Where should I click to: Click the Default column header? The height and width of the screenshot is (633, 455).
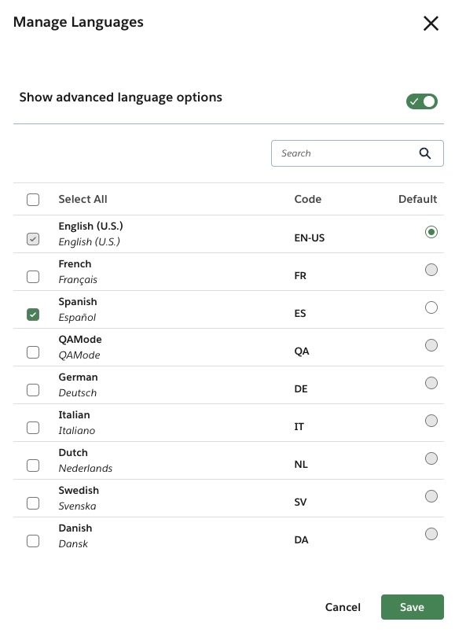point(417,199)
